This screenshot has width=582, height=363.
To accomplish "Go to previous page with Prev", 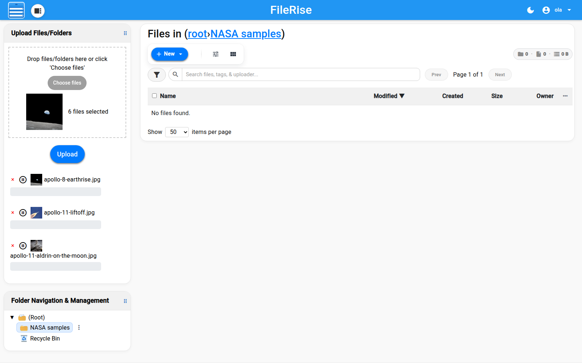I will [436, 75].
